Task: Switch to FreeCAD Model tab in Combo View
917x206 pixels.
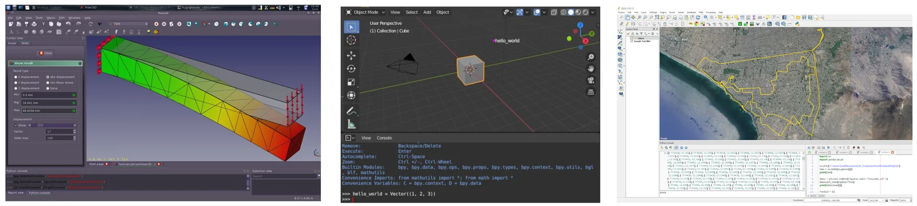Action: pos(12,43)
